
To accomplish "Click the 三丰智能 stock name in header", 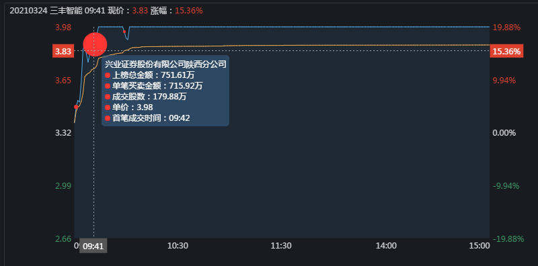I will (x=66, y=11).
